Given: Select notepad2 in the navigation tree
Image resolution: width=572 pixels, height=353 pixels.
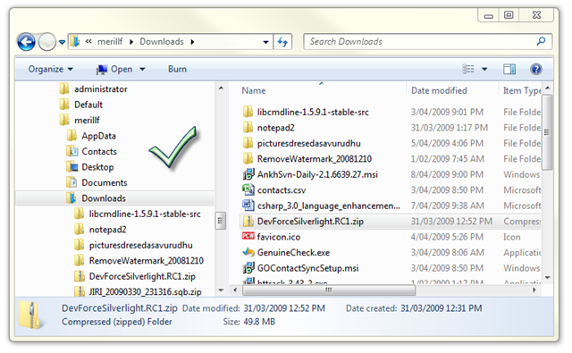Looking at the screenshot, I should (107, 230).
